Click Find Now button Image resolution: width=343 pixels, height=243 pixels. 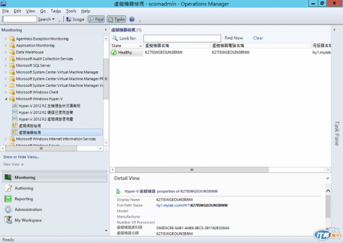coord(234,38)
